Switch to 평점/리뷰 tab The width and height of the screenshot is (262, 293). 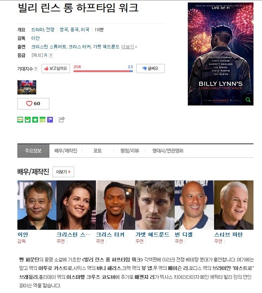(x=130, y=151)
